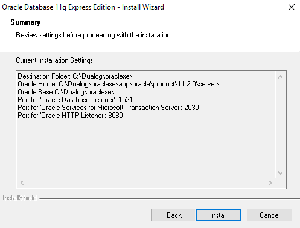
Task: Click the horizontal scroll left arrow
Action: (22, 183)
